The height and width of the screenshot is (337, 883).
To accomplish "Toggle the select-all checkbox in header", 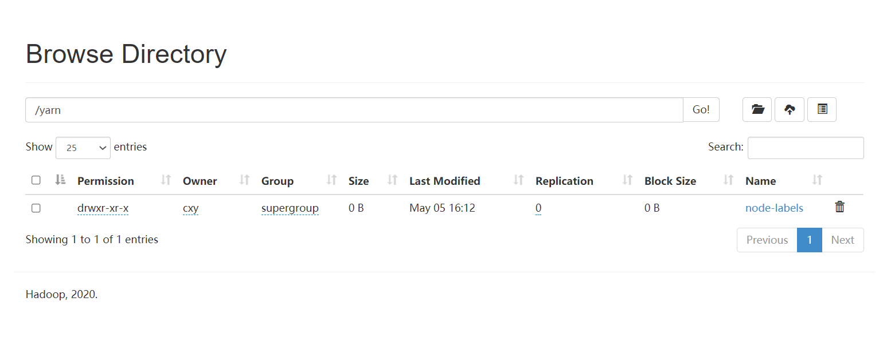I will [x=36, y=180].
